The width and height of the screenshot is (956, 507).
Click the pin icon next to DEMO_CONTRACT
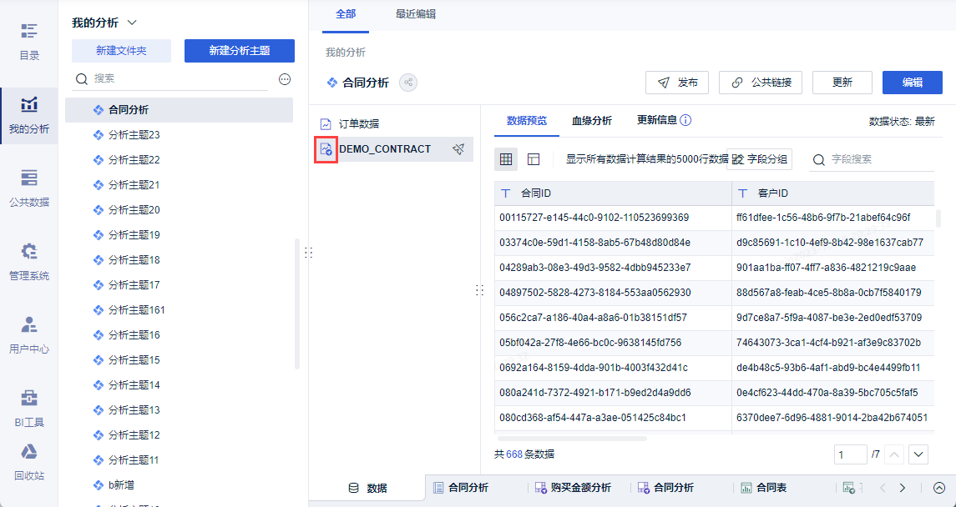(x=458, y=149)
